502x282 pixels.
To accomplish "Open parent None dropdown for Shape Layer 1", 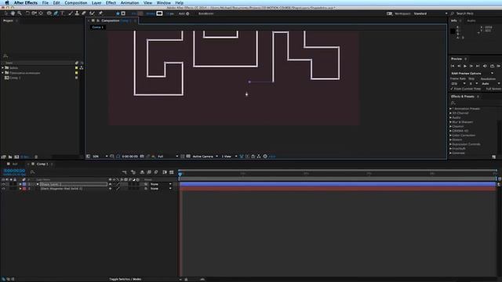I will [x=161, y=184].
